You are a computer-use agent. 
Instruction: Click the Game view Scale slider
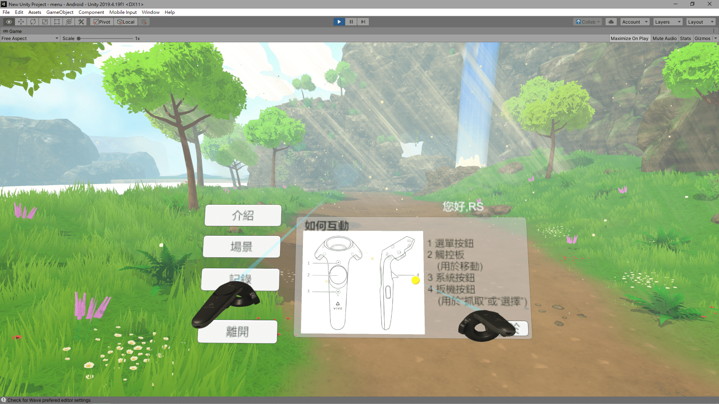pos(106,38)
